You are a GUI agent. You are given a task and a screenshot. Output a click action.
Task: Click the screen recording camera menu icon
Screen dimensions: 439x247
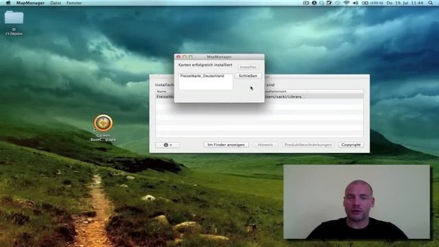tap(306, 3)
